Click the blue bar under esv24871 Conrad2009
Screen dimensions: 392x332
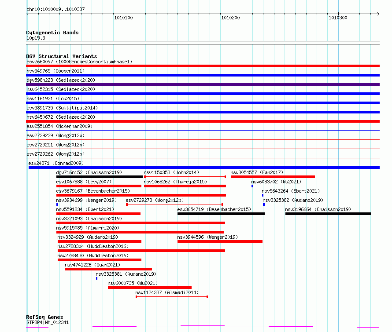[204, 168]
